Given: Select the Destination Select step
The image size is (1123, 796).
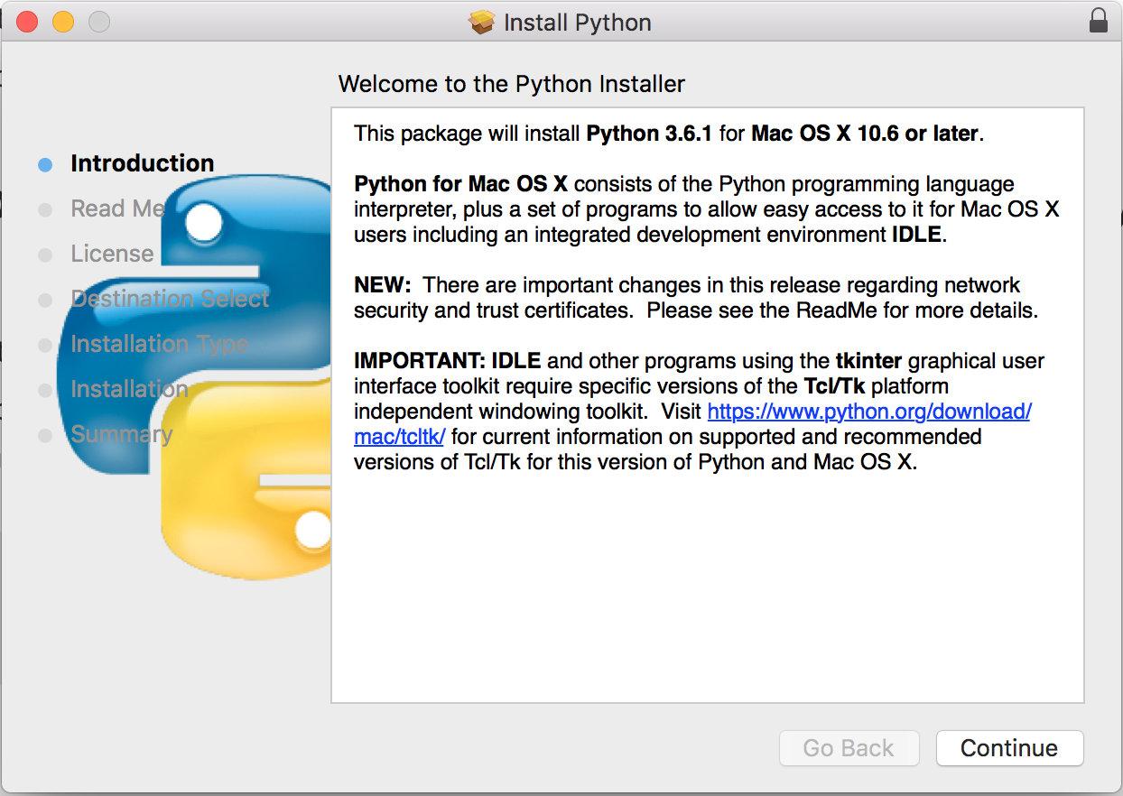Looking at the screenshot, I should coord(170,299).
